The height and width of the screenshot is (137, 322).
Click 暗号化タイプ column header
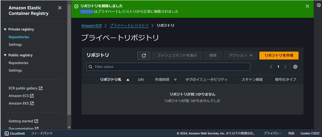coord(286,80)
